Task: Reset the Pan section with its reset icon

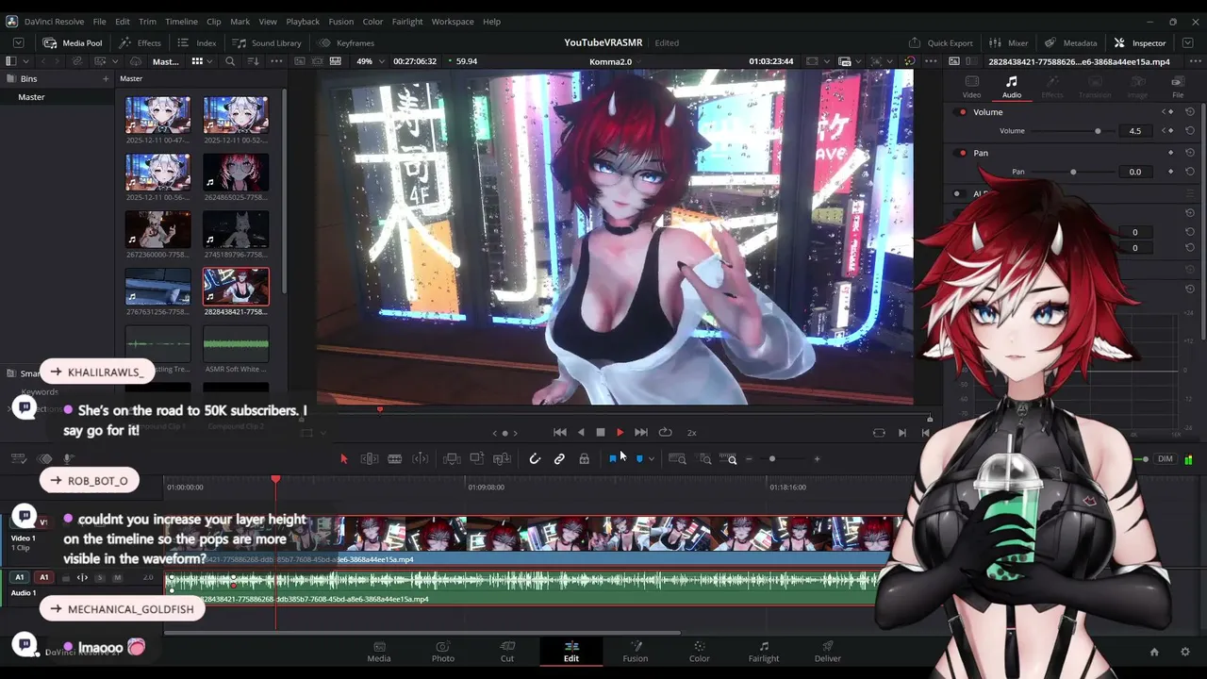Action: [1190, 153]
